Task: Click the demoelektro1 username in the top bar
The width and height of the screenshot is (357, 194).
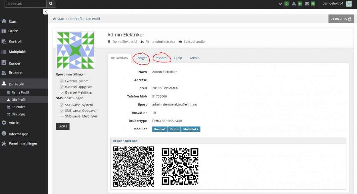Action: pos(333,3)
